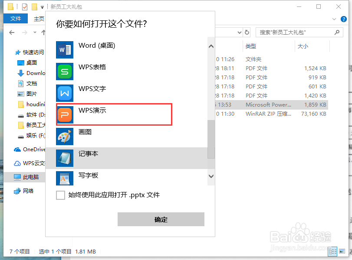The height and width of the screenshot is (260, 352).
Task: Enable 始终使用此应用打开 .pptx 文件 checkbox
Action: pos(61,195)
